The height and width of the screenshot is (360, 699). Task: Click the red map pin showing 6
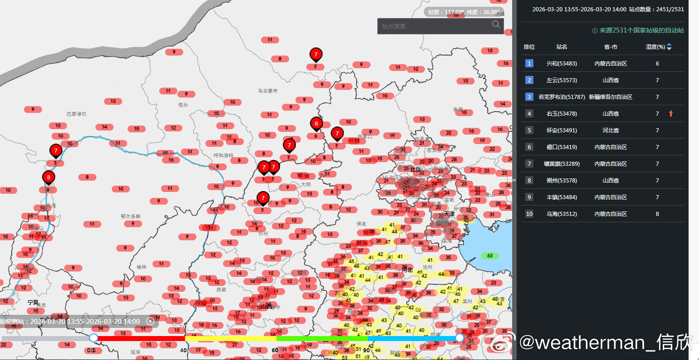(x=316, y=123)
